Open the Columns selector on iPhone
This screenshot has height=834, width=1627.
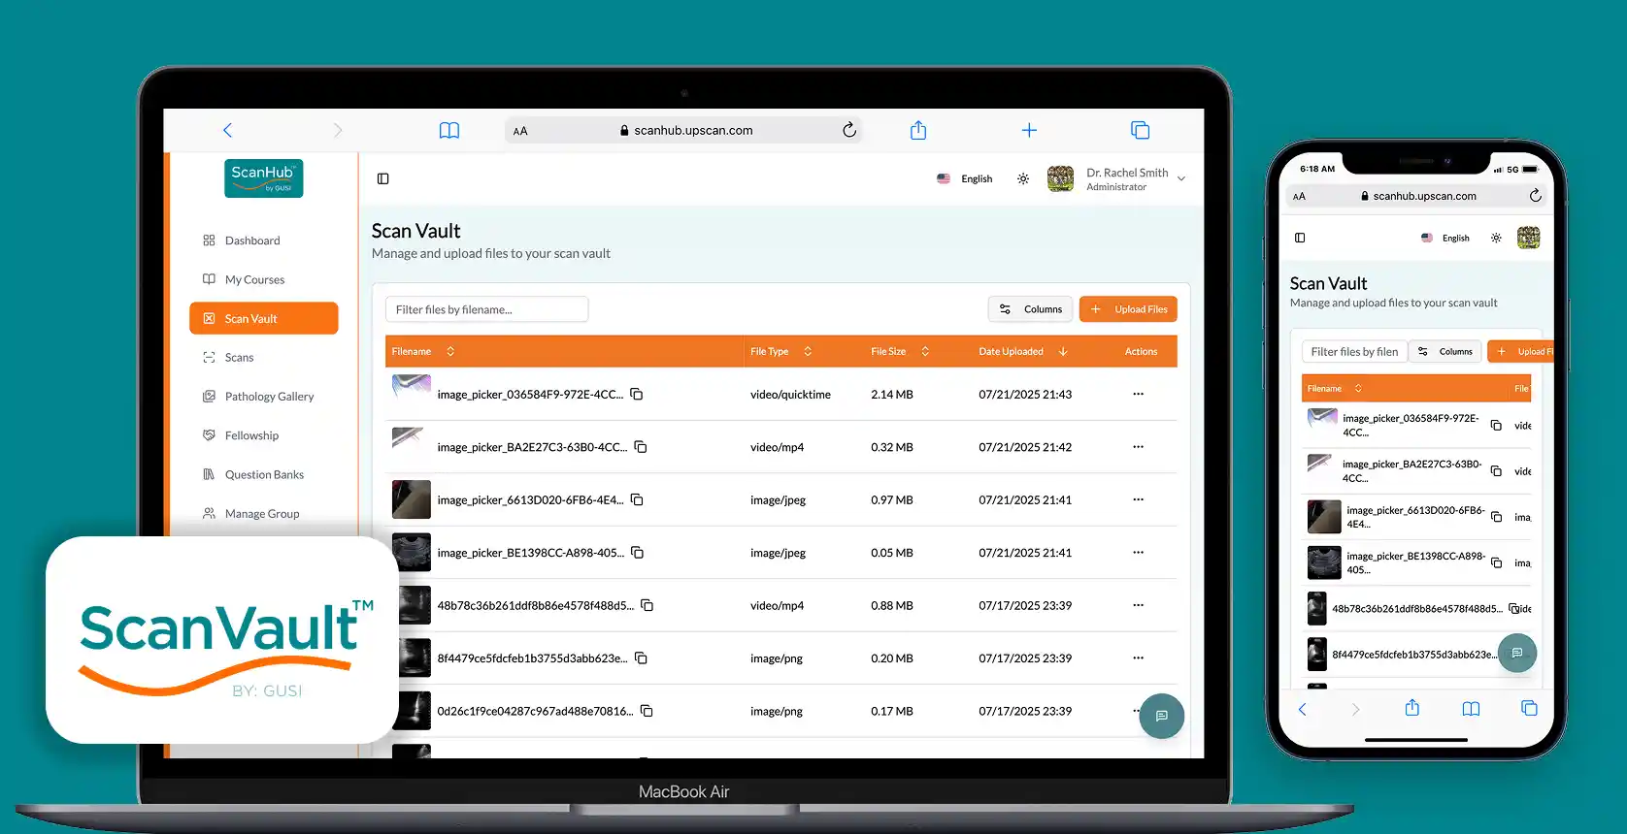tap(1445, 352)
